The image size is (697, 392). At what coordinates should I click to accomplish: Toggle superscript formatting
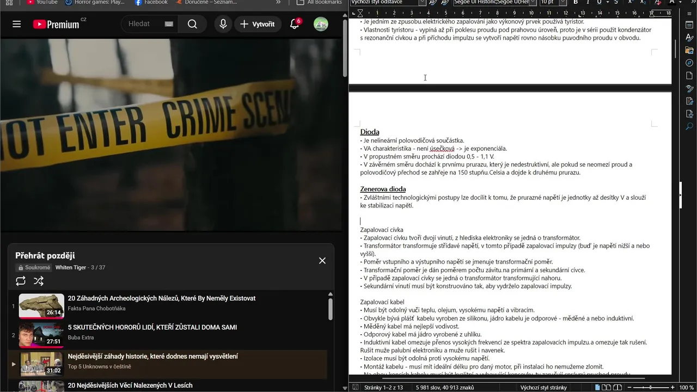[x=630, y=2]
